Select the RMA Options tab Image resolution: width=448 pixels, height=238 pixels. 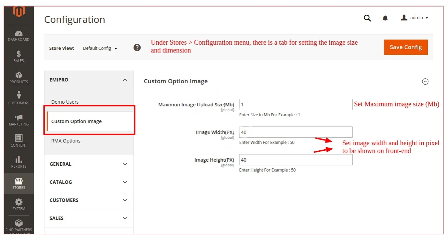click(x=66, y=141)
